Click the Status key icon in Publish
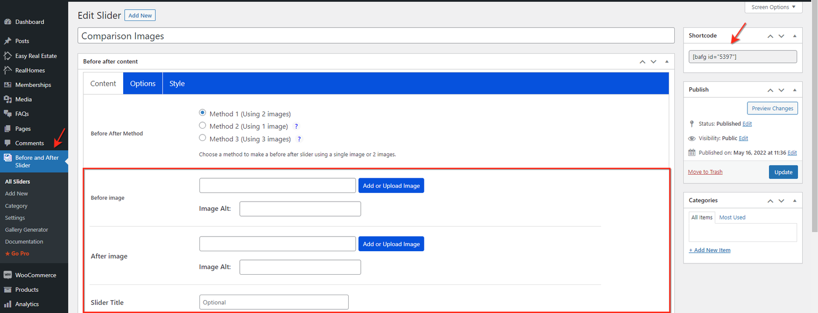Viewport: 818px width, 313px height. 692,124
